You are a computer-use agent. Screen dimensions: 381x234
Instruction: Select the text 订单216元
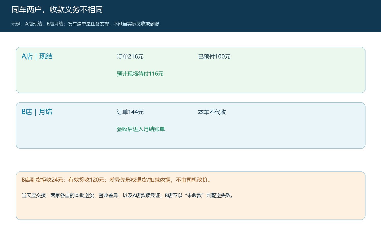tap(130, 56)
